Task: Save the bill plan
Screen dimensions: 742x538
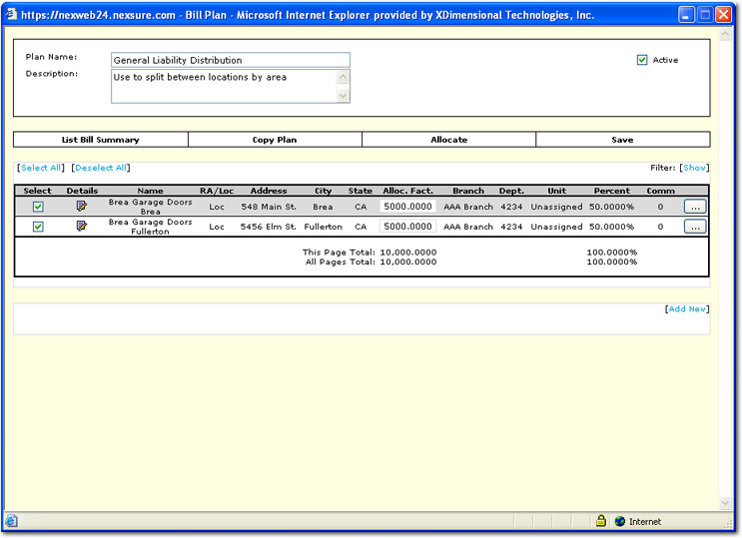Action: (623, 140)
